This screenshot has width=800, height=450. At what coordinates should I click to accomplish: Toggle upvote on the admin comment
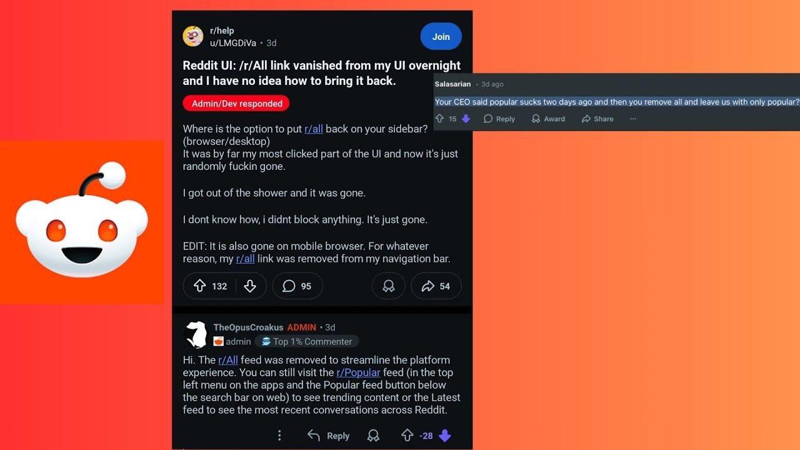(x=407, y=436)
